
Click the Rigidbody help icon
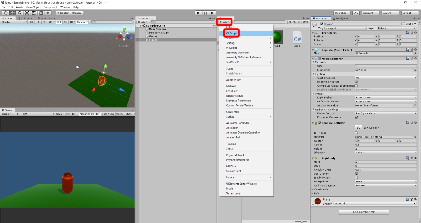click(408, 158)
